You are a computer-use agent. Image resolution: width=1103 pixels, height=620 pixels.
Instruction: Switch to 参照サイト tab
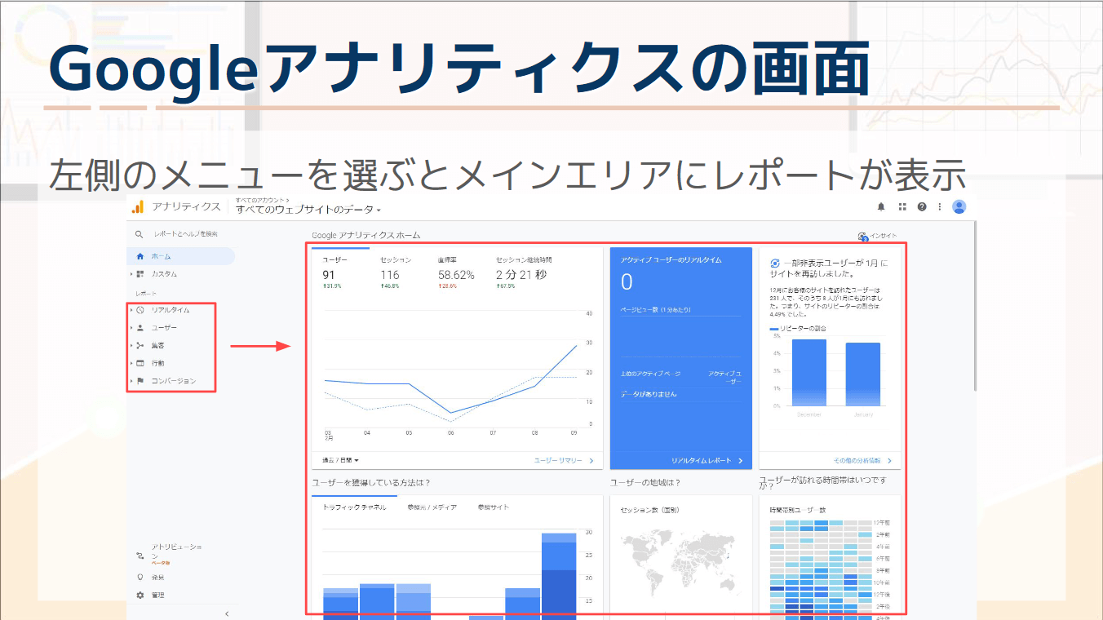[x=493, y=507]
